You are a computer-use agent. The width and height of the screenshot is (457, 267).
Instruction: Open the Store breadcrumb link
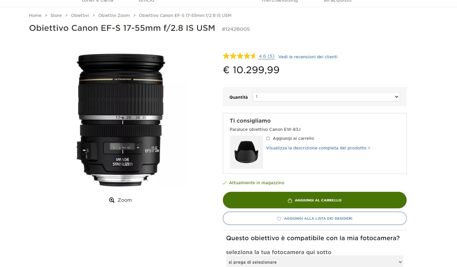click(x=56, y=16)
